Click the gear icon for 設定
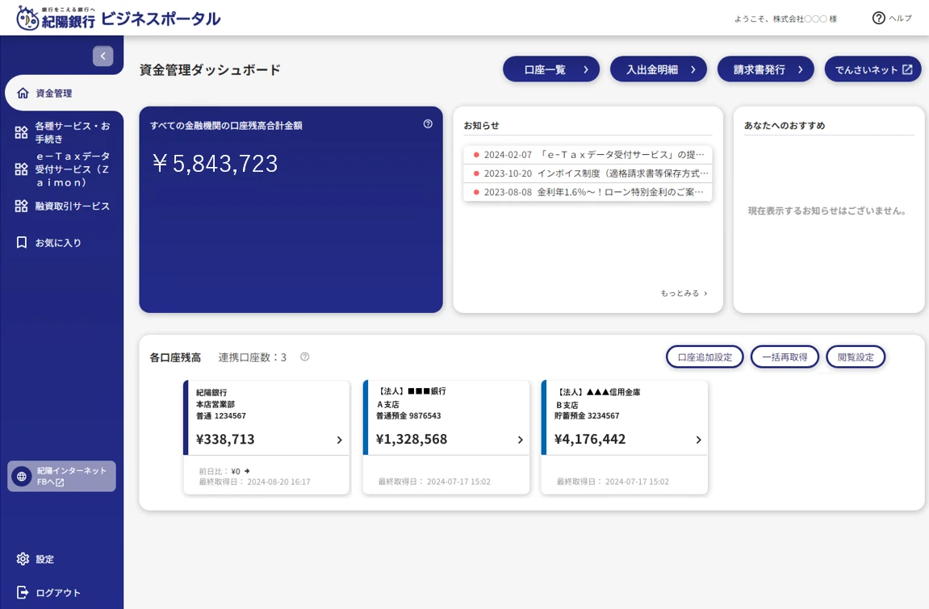The image size is (929, 609). click(23, 559)
